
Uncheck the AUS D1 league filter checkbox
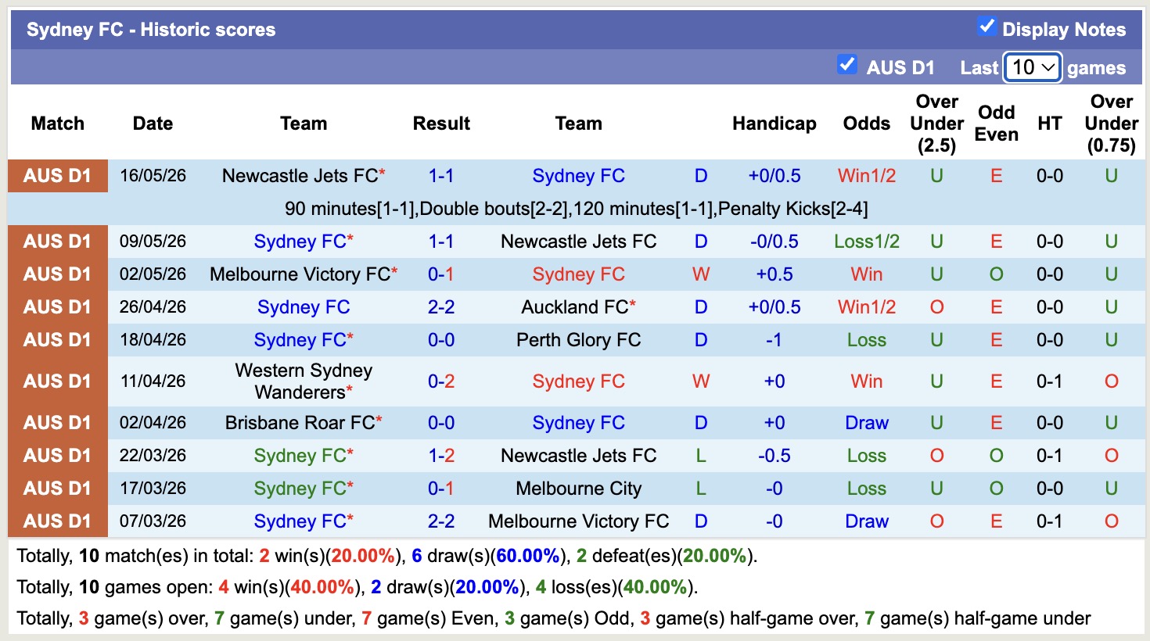coord(846,64)
